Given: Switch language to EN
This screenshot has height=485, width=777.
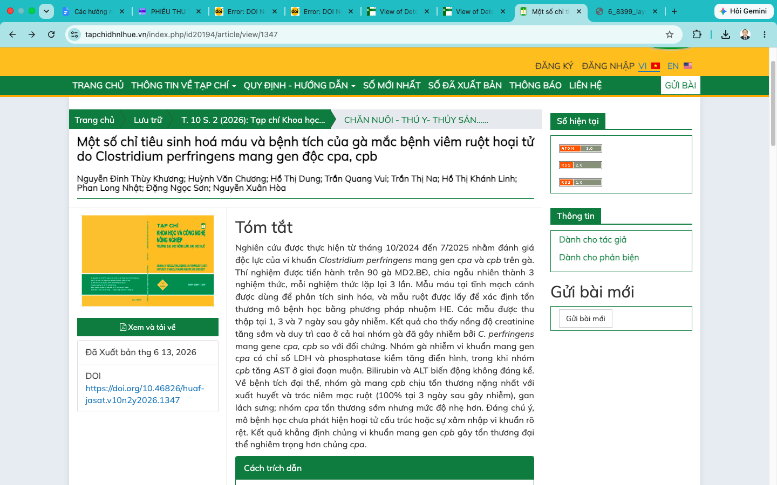Looking at the screenshot, I should point(673,66).
